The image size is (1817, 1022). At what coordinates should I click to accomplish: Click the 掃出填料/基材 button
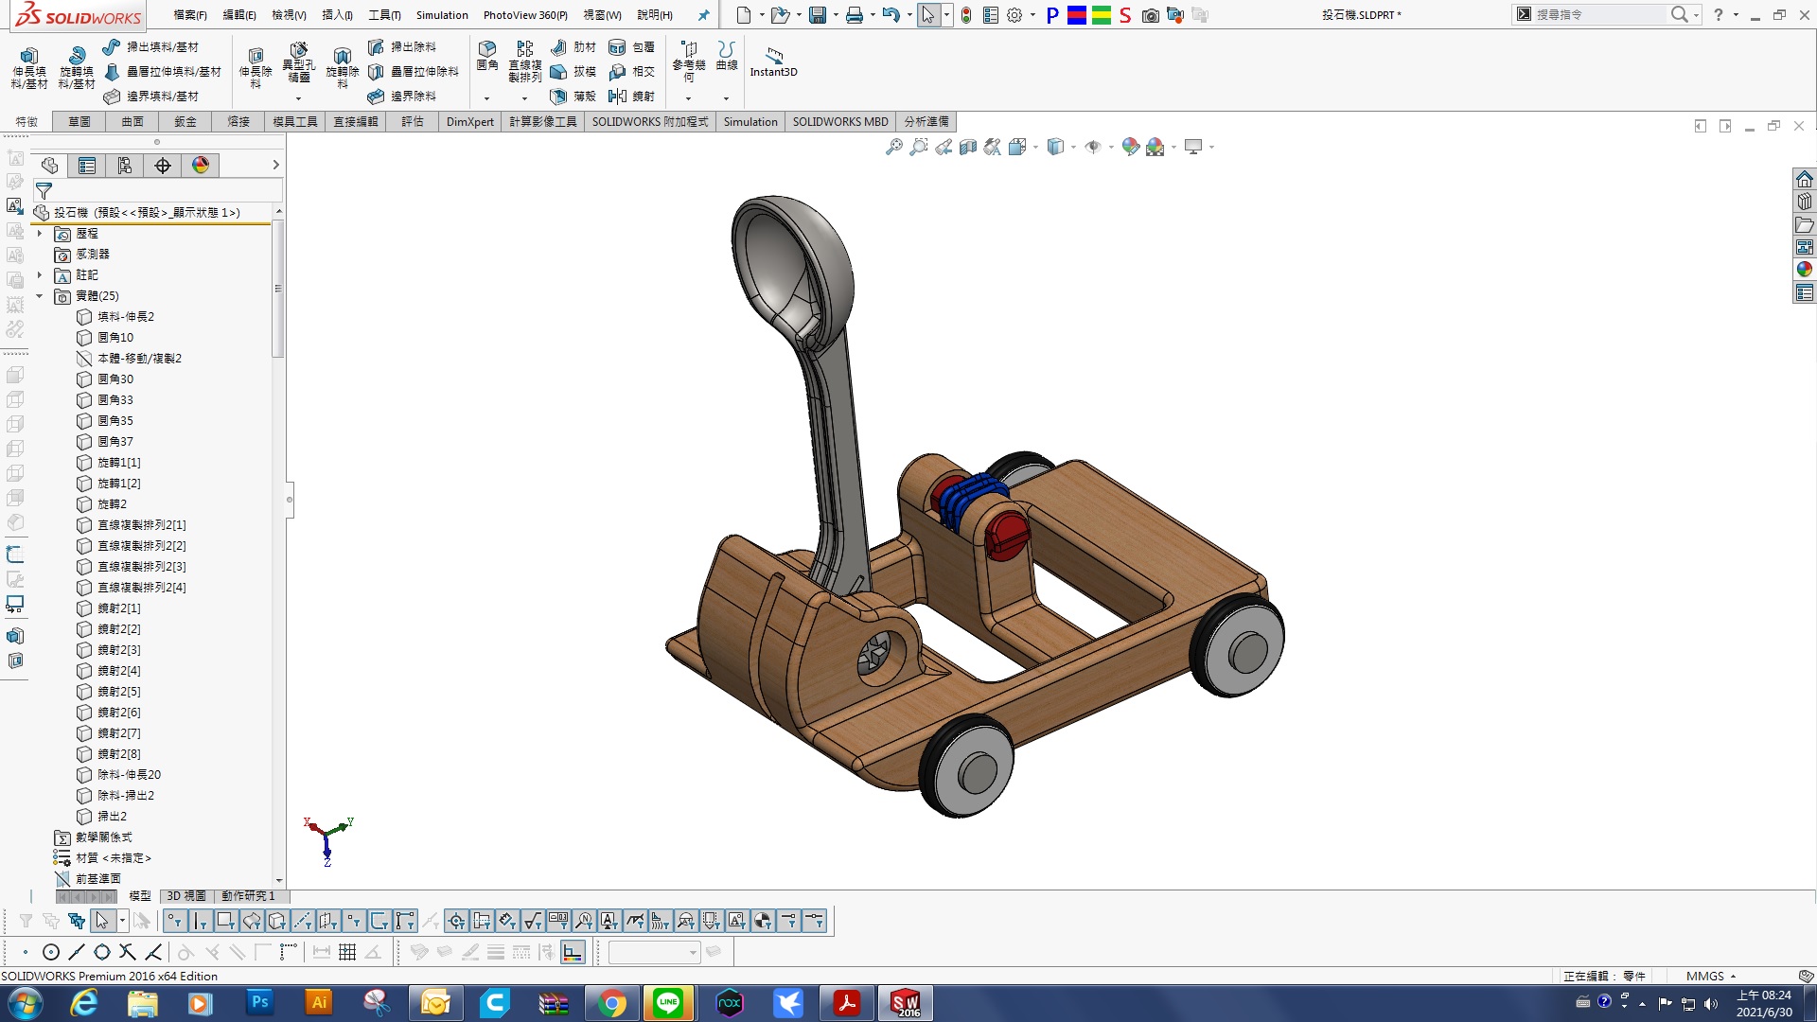coord(151,47)
